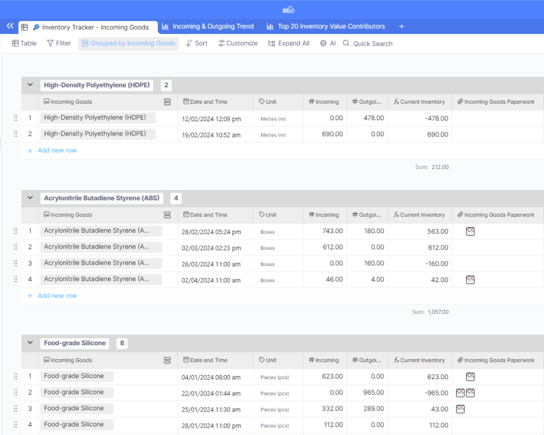Add new row under HDPE group
544x435 pixels.
[x=57, y=150]
